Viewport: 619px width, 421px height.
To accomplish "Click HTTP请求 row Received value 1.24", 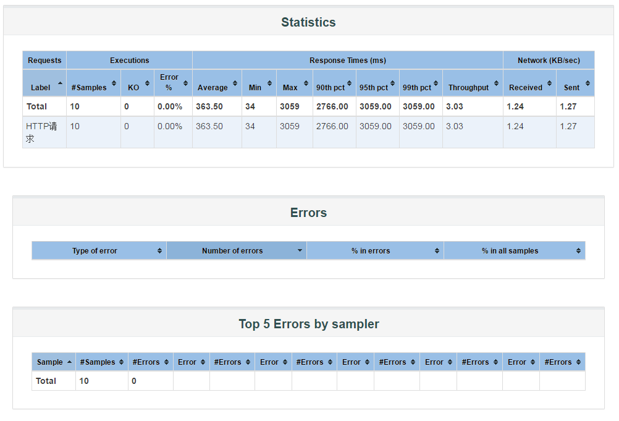I will (x=515, y=126).
